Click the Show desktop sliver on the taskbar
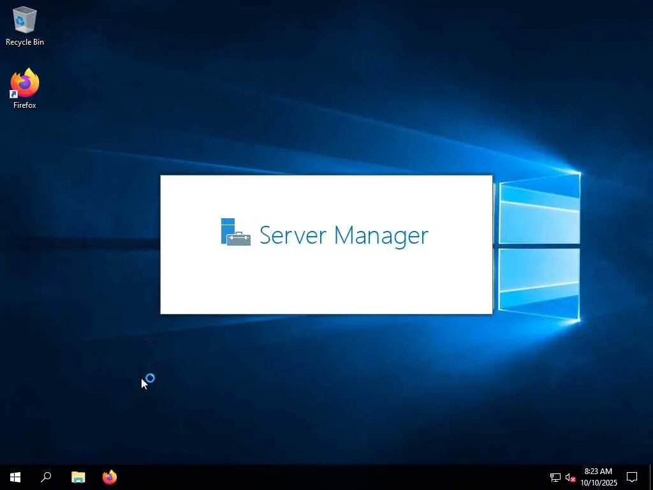Screen dimensions: 653x490 [651, 477]
